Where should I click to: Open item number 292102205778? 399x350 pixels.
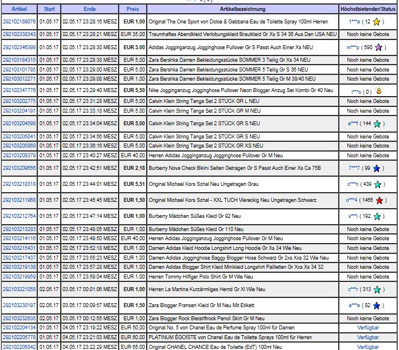[19, 337]
